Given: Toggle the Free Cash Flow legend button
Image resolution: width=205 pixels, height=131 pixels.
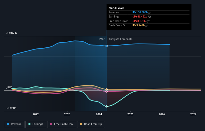Looking at the screenshot, I should 62,124.
